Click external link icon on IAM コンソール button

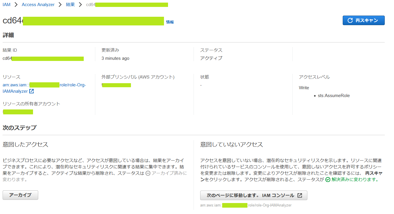300,196
